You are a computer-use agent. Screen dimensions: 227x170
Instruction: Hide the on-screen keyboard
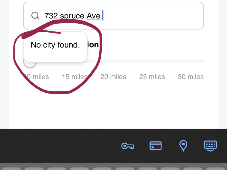(210, 146)
